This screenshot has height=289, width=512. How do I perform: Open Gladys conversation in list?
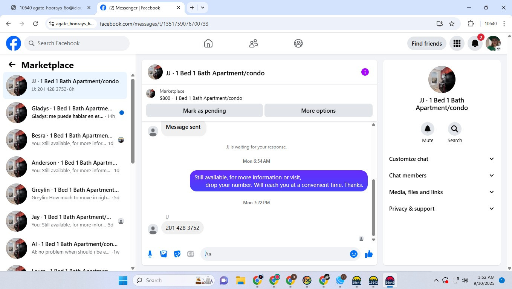(x=65, y=113)
